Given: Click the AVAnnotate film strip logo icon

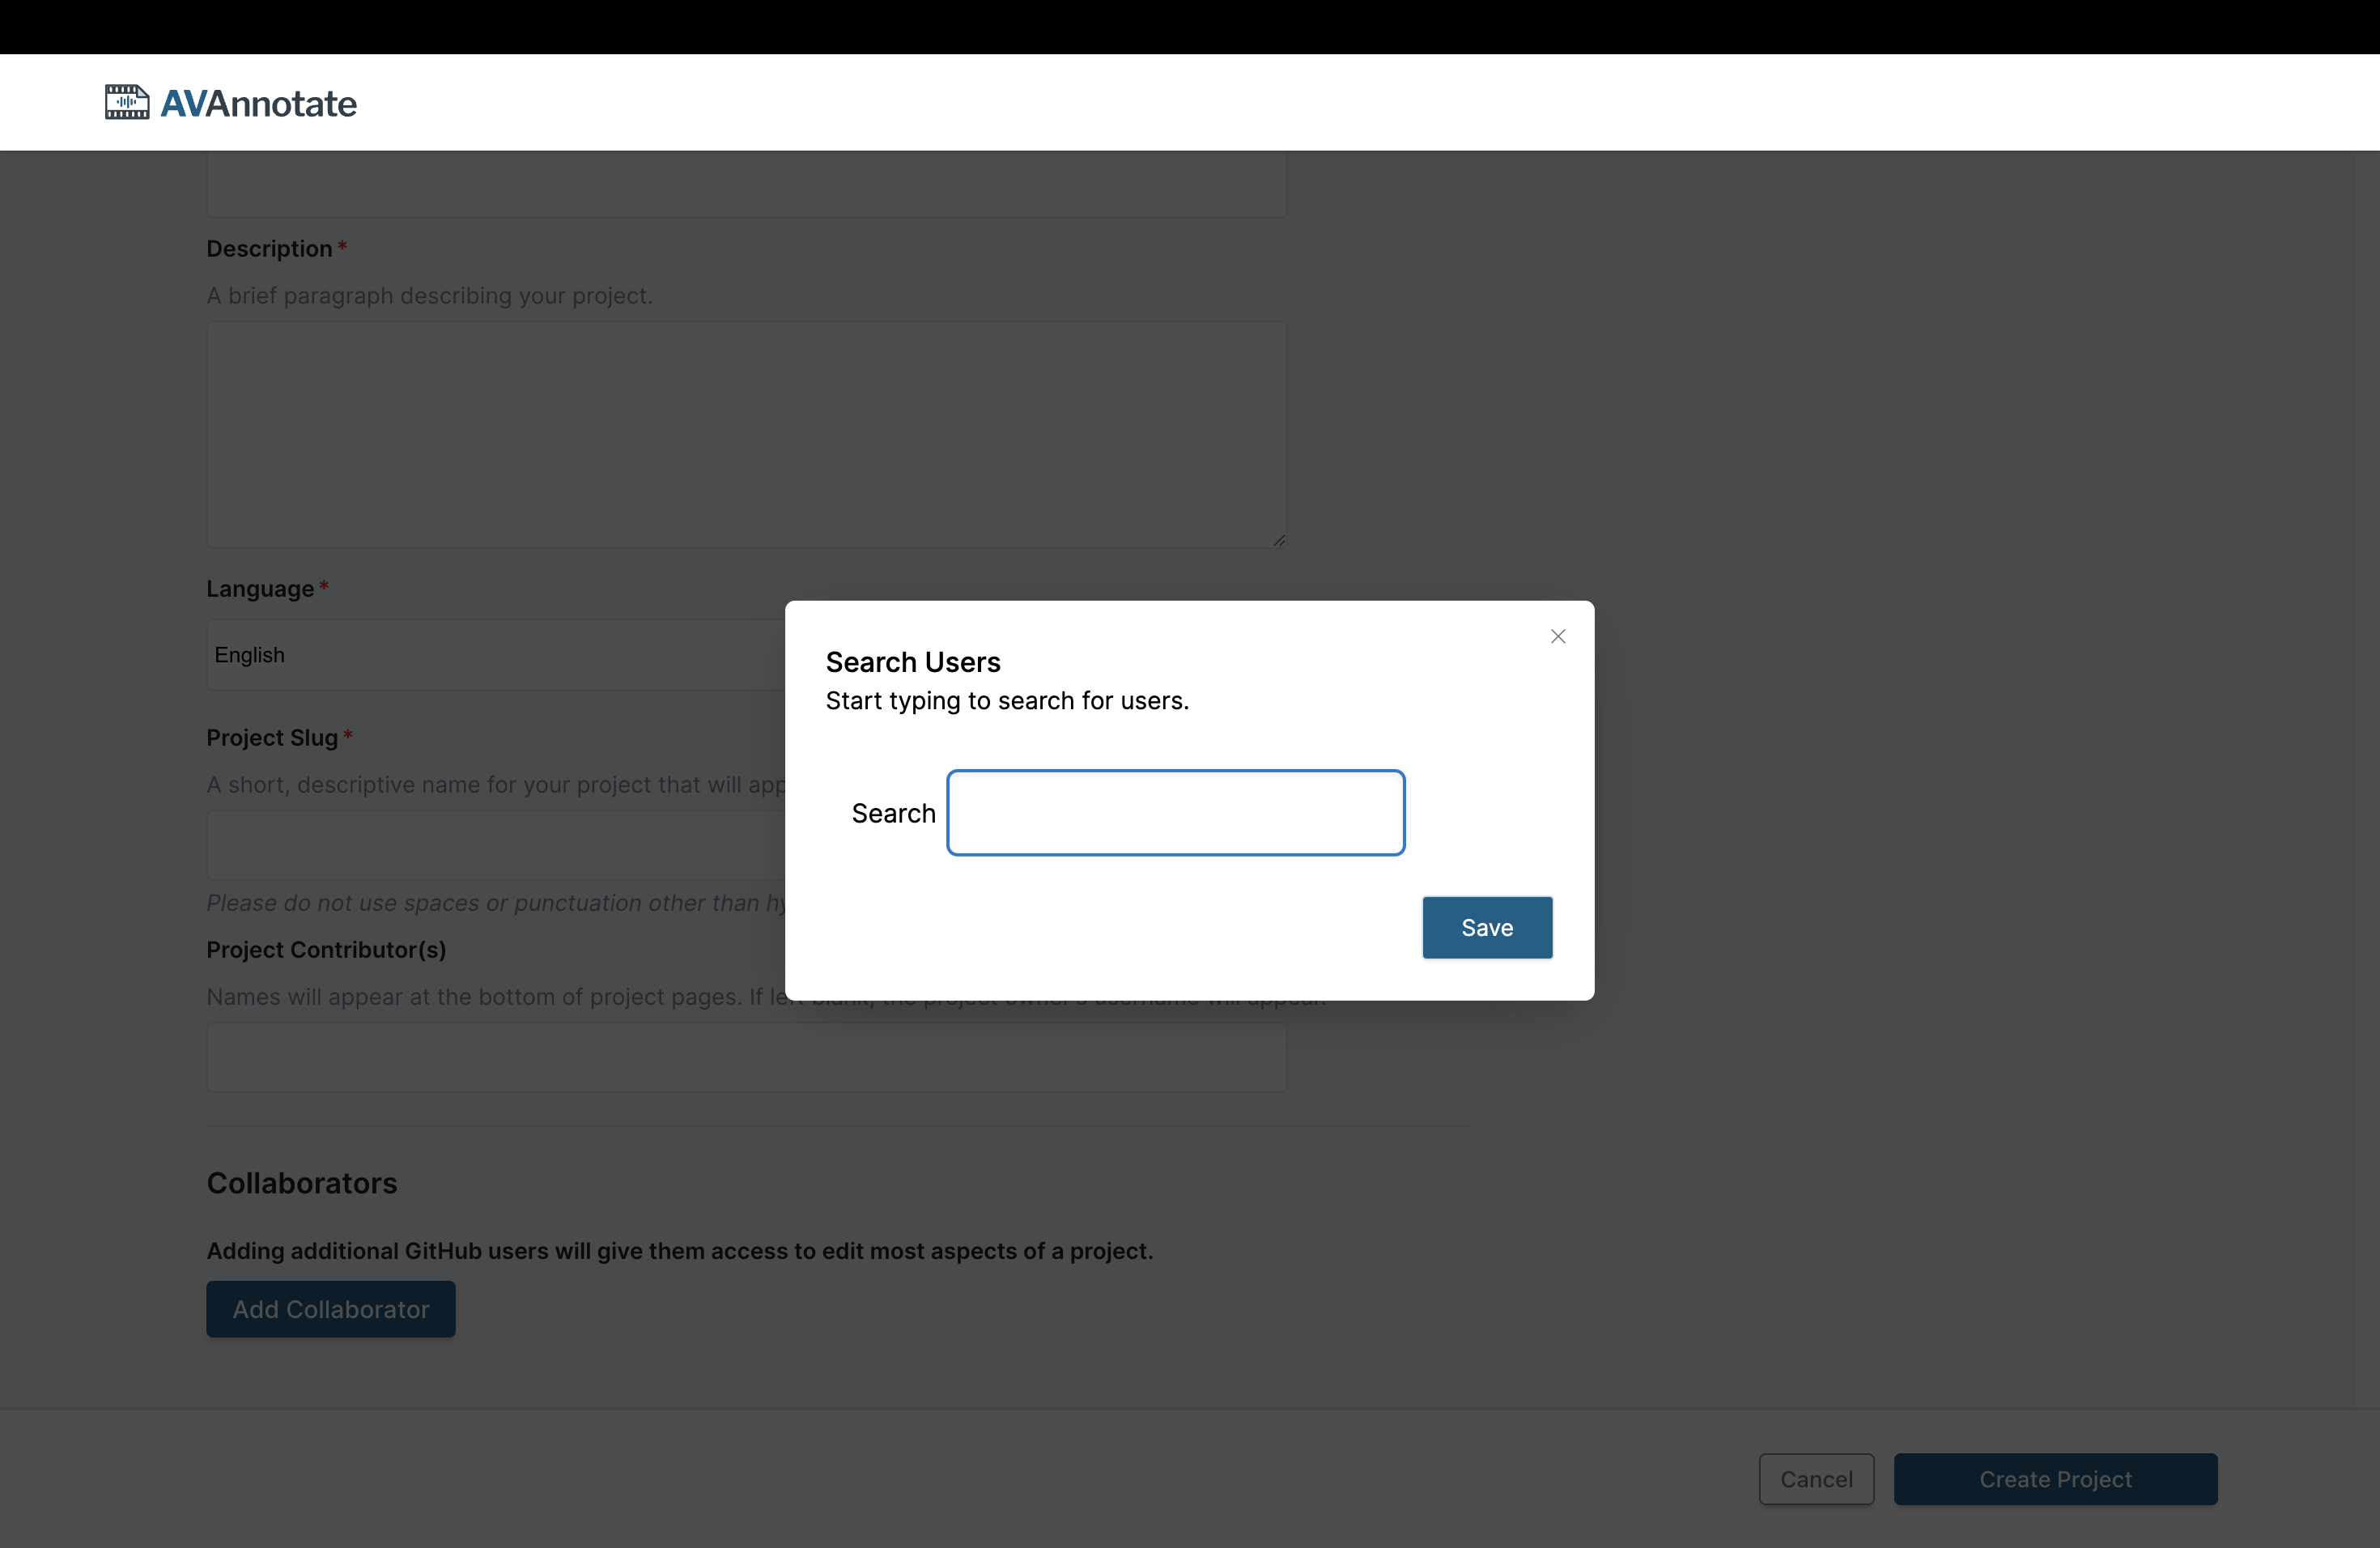Looking at the screenshot, I should 126,102.
